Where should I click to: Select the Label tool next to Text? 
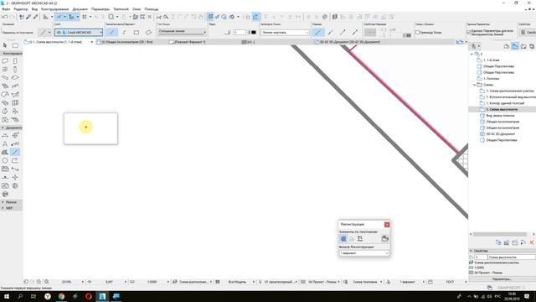[15, 143]
